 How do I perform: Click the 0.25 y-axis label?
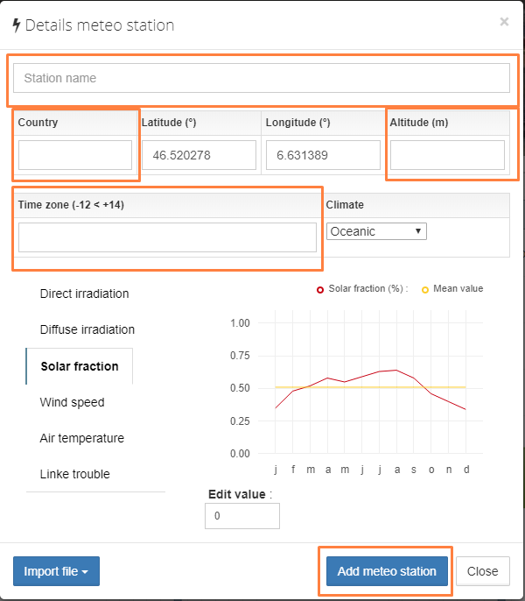[x=240, y=421]
